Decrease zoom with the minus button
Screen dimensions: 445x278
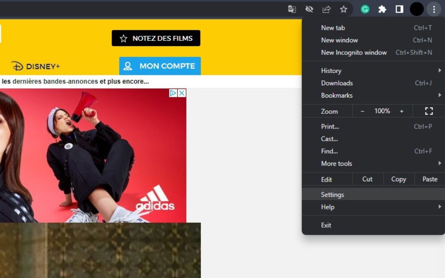[x=363, y=111]
